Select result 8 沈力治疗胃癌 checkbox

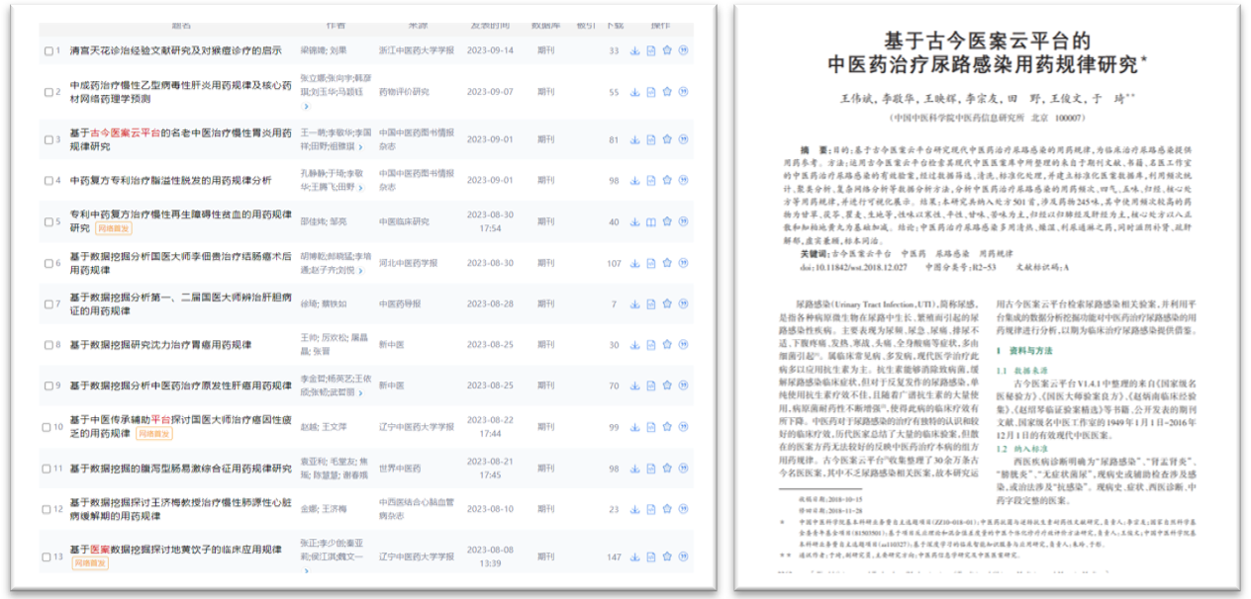coord(48,345)
